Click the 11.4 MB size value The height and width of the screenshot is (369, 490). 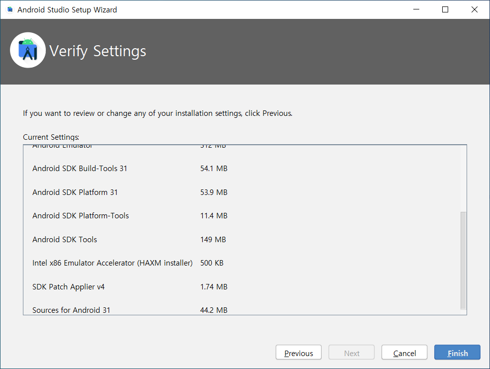(x=214, y=216)
